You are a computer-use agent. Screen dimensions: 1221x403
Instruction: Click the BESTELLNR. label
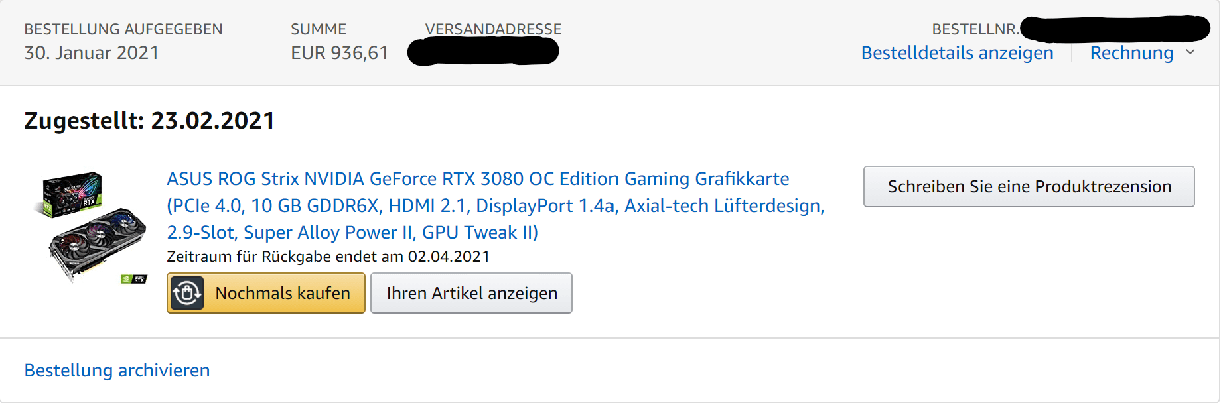(975, 29)
